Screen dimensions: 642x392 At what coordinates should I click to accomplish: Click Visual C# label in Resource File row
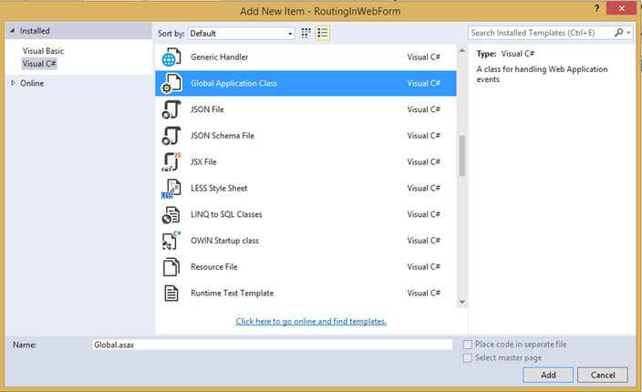pyautogui.click(x=423, y=267)
